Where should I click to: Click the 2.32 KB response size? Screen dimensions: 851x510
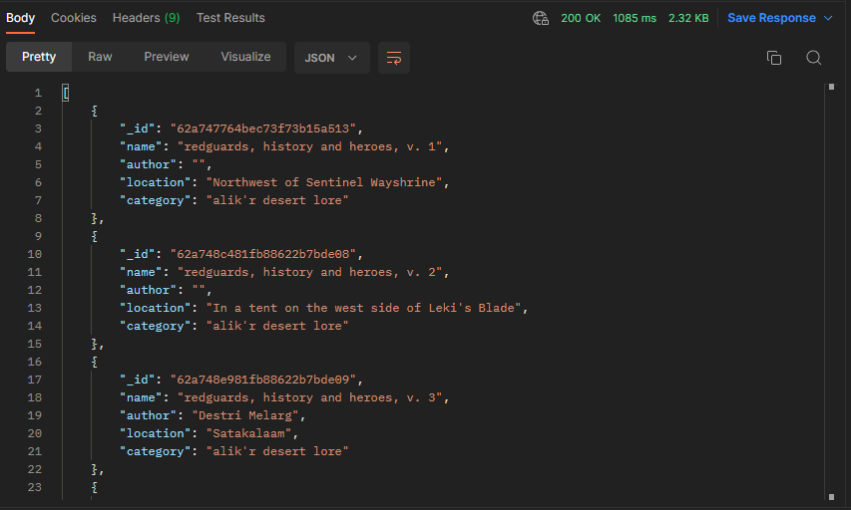pos(688,18)
